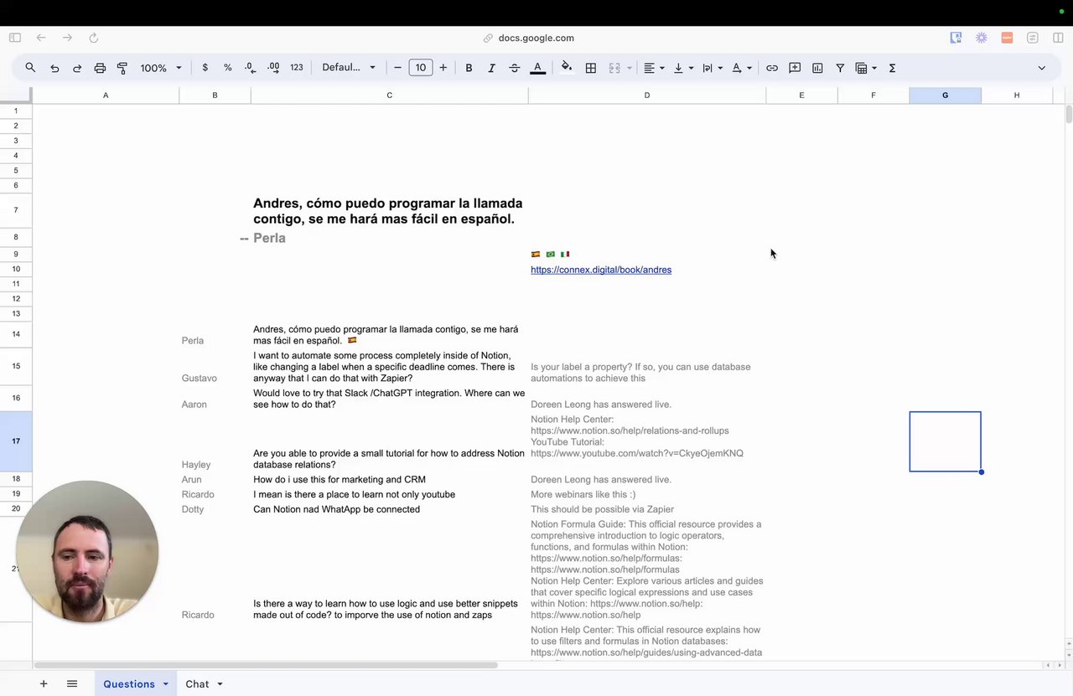Open the Functions sigma icon
The height and width of the screenshot is (696, 1073).
(892, 68)
